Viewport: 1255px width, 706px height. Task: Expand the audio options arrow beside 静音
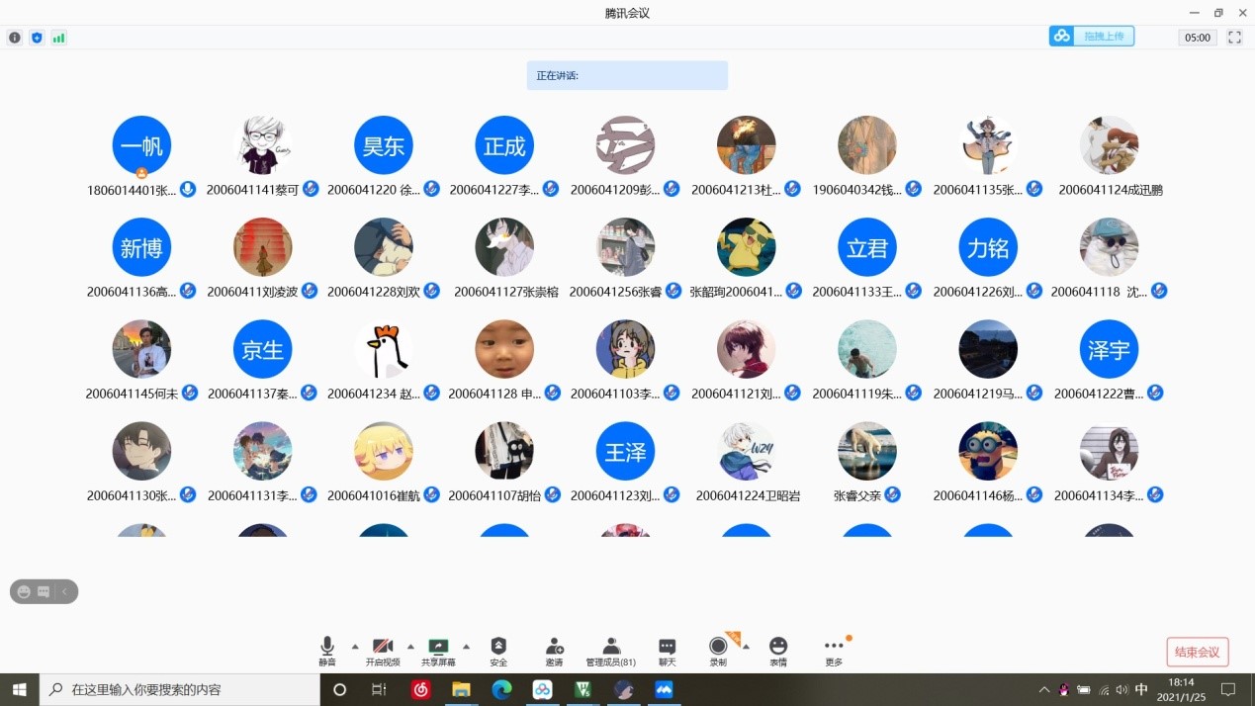tap(355, 647)
